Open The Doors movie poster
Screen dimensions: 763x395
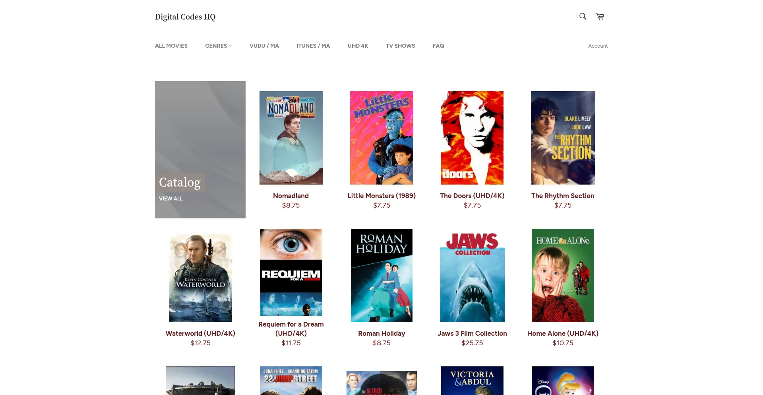pyautogui.click(x=472, y=138)
